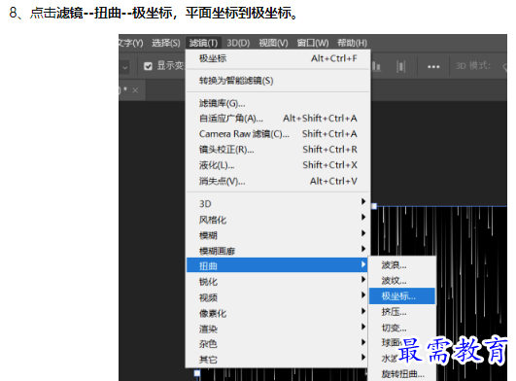Re-apply last filter 极坐标 Alt+Ctrl+F
516x381 pixels.
click(278, 58)
